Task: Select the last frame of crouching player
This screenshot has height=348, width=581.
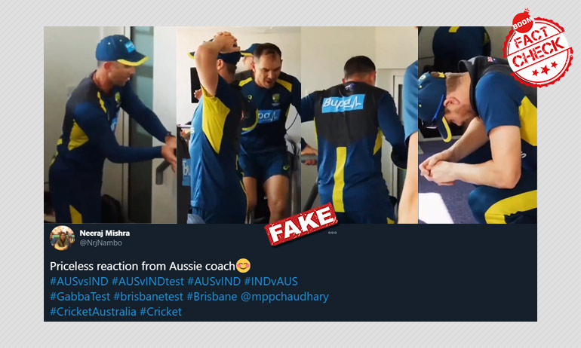Action: coord(477,124)
